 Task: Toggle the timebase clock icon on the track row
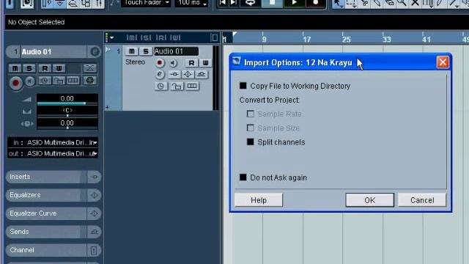tap(161, 87)
